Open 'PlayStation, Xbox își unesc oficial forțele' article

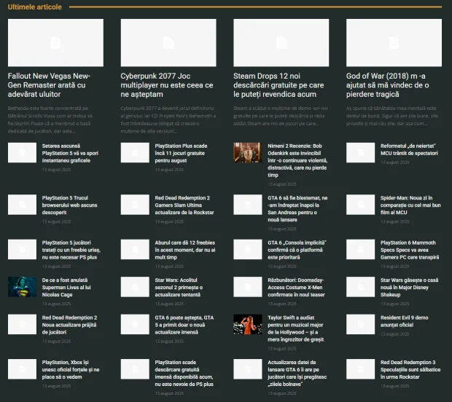click(x=71, y=370)
